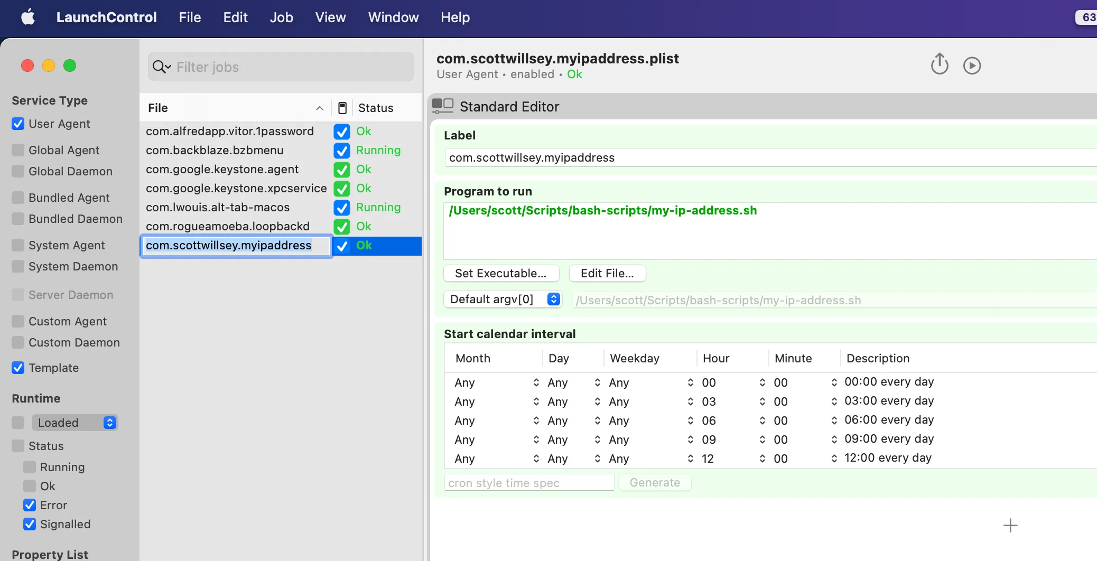
Task: Click the plus icon to add section
Action: point(1010,525)
